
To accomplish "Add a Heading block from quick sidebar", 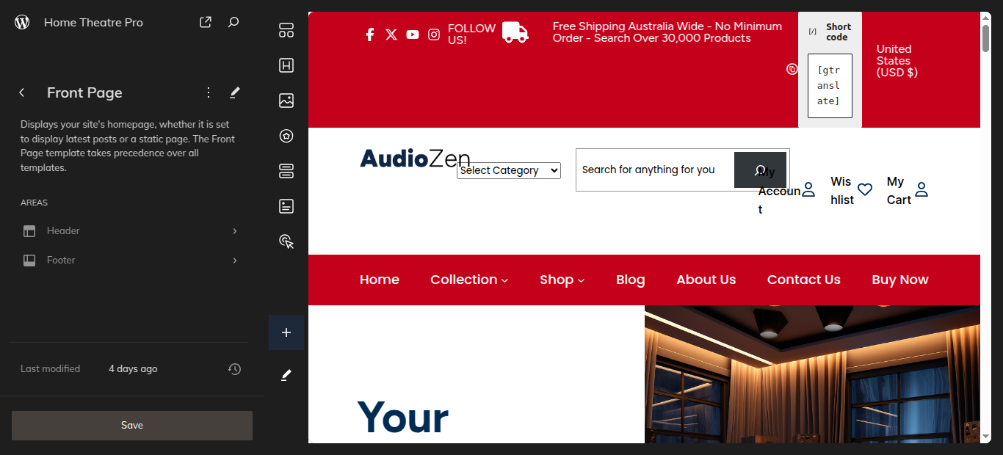I will pos(286,65).
